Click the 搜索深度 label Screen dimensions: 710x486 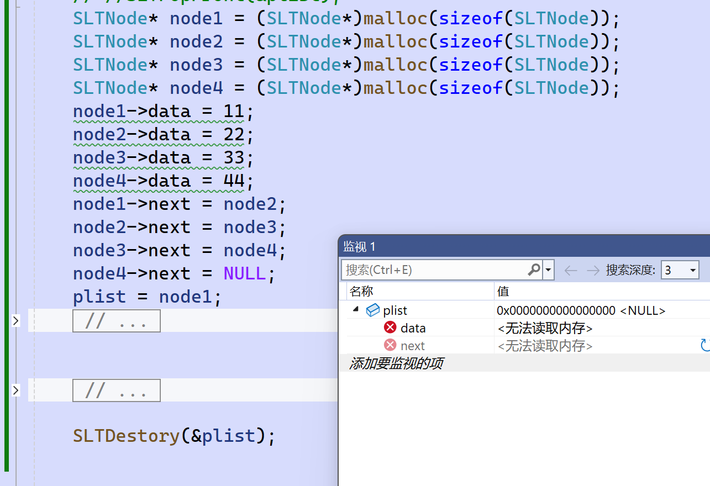(631, 270)
